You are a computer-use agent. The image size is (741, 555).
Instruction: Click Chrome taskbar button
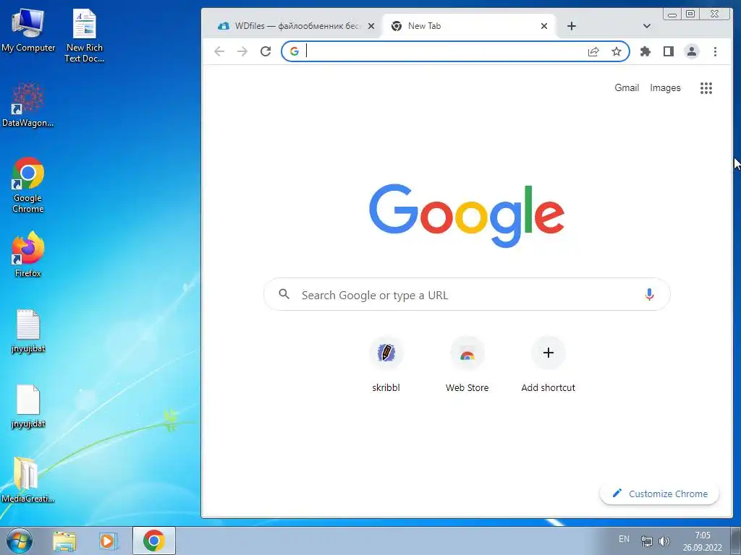[154, 541]
